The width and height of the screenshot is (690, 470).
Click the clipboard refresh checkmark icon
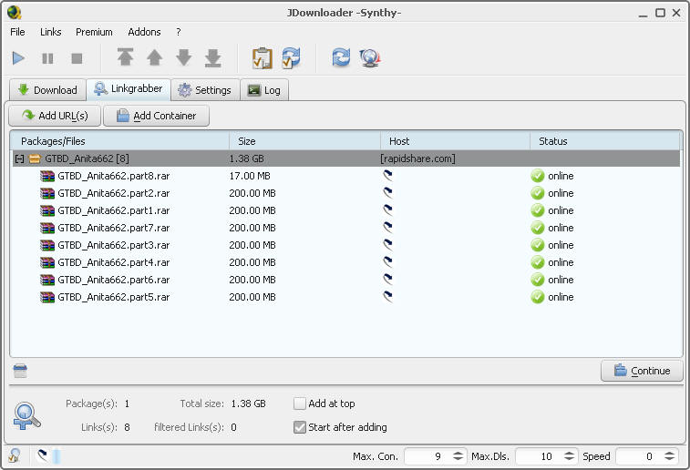coord(292,57)
